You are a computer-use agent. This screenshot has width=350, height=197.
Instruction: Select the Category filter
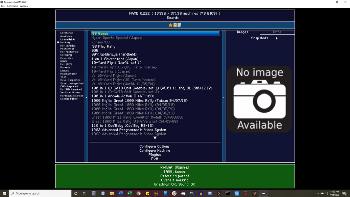click(x=66, y=55)
